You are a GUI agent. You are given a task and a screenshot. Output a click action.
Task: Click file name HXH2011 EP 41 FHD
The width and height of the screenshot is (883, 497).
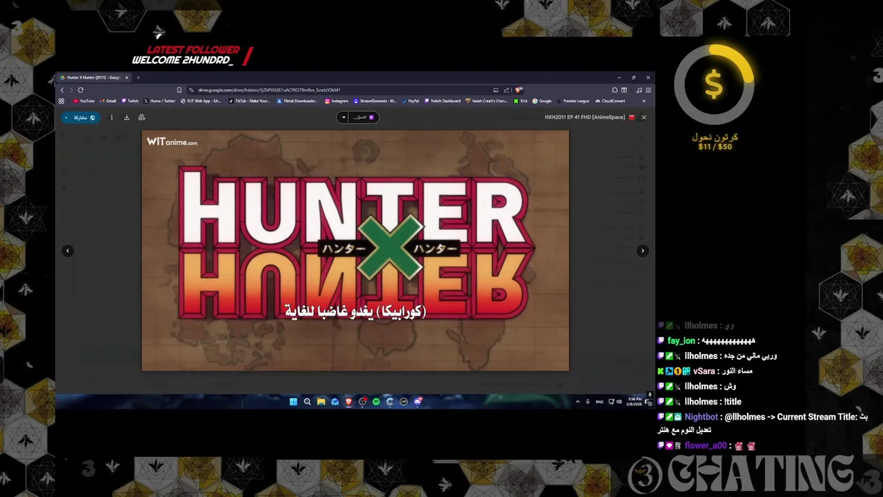pos(585,117)
